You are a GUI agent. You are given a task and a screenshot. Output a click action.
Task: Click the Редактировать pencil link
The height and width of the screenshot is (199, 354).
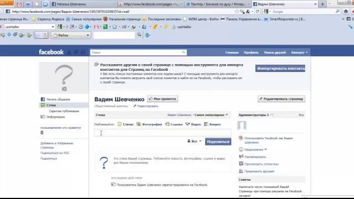(146, 106)
